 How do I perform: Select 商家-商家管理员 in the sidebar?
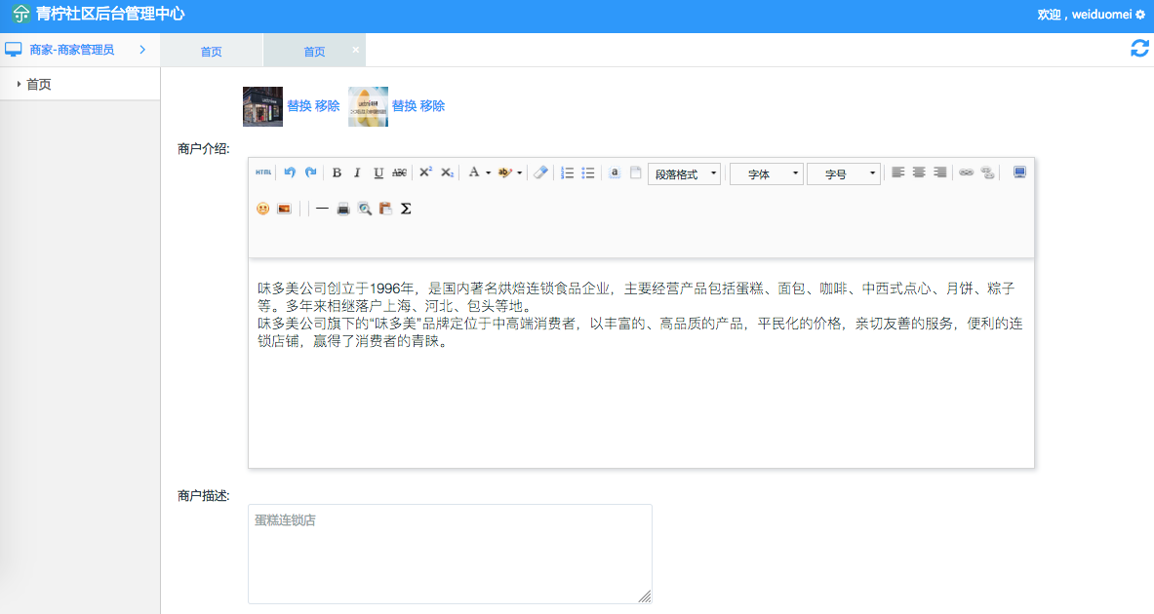point(71,50)
